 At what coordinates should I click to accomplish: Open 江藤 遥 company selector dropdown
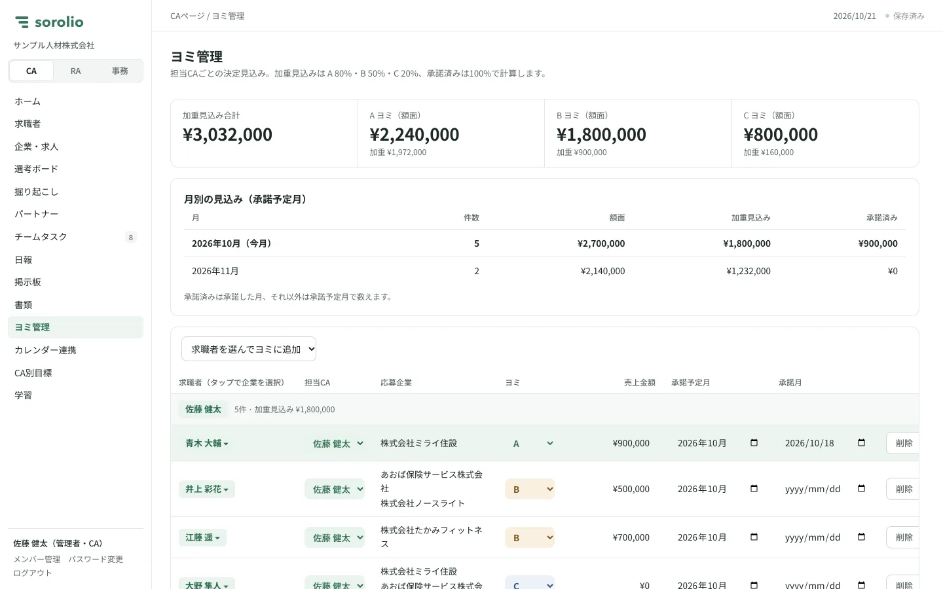pos(202,537)
